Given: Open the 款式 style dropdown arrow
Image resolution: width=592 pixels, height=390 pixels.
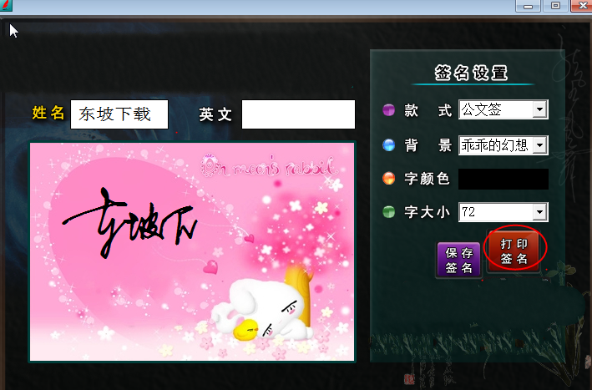Looking at the screenshot, I should [540, 109].
